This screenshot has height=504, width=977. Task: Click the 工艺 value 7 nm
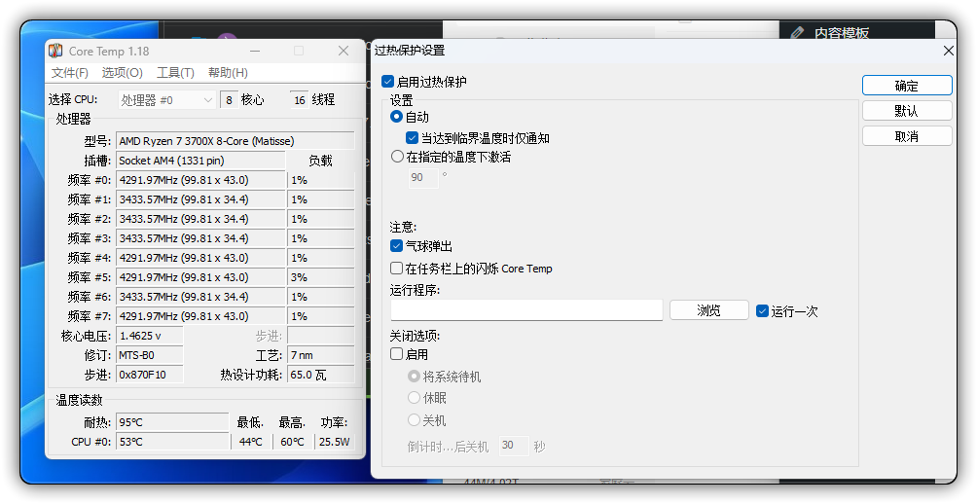coord(321,355)
